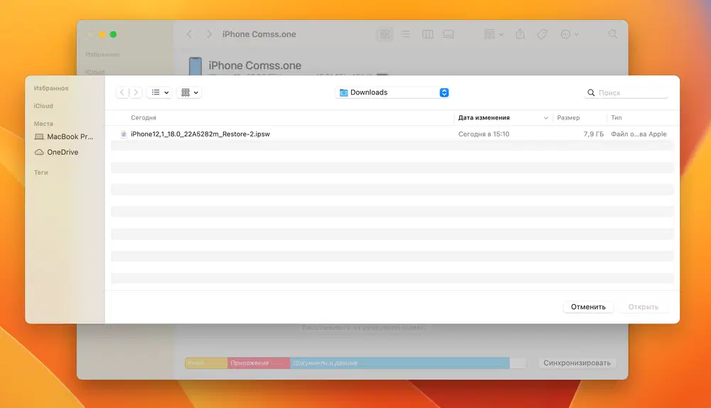Screen dimensions: 711x408
Task: Click the Сегодня в 15:10 date cell
Action: [483, 134]
